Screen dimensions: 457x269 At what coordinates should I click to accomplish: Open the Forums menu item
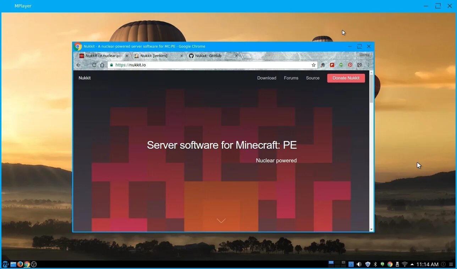tap(291, 78)
